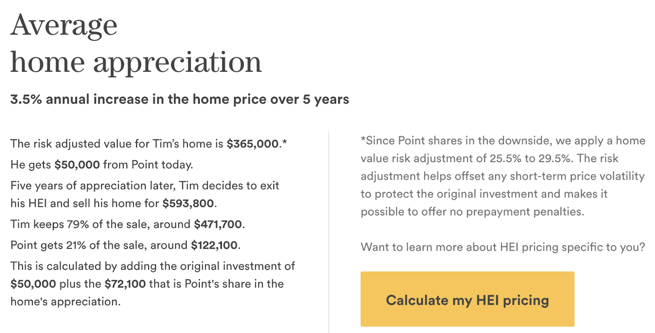Click the word 'Average' in the title
655x333 pixels.
click(x=64, y=26)
